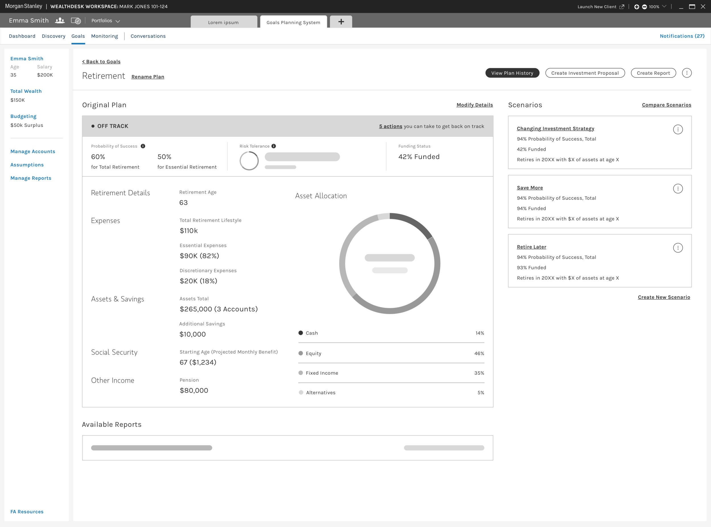
Task: Open the Launch New Client external link icon
Action: 622,6
